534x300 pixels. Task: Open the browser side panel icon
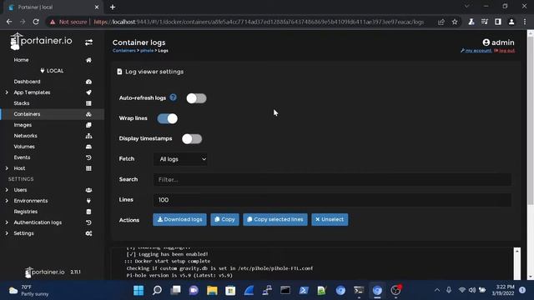point(498,22)
